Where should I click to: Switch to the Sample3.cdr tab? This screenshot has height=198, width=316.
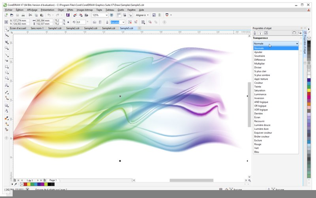coord(91,29)
